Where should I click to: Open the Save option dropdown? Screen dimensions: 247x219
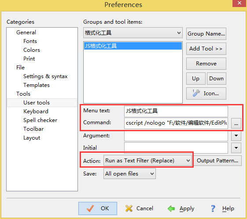(129, 174)
